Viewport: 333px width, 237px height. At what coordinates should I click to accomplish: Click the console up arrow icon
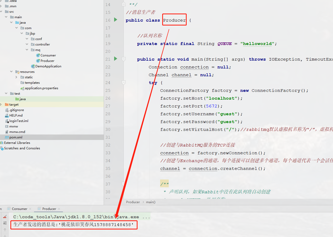tap(5, 230)
